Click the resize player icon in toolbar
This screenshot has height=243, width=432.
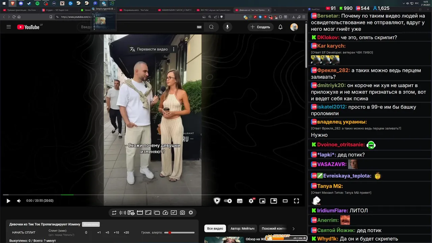coord(148,213)
